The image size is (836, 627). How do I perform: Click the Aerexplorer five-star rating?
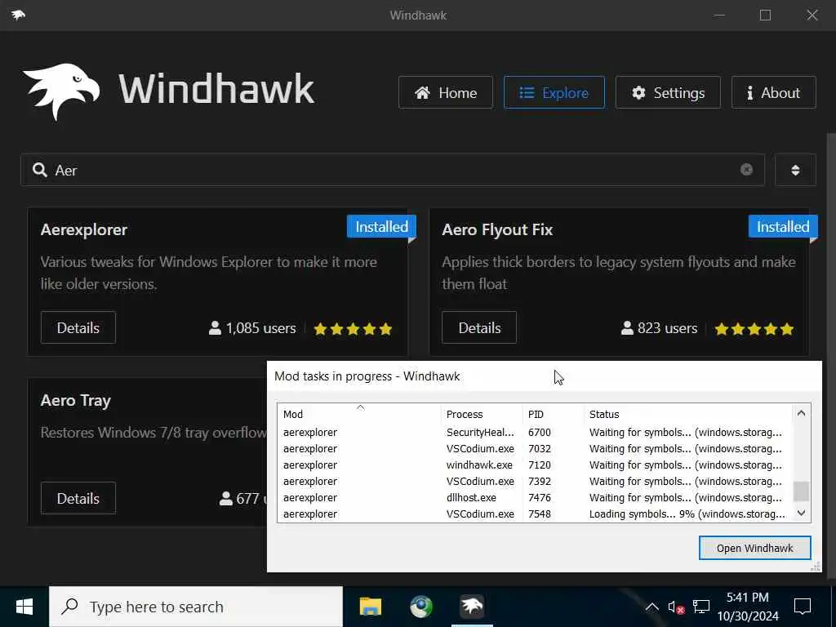click(x=353, y=329)
